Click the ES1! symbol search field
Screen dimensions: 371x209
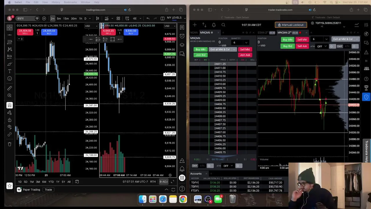tap(26, 19)
